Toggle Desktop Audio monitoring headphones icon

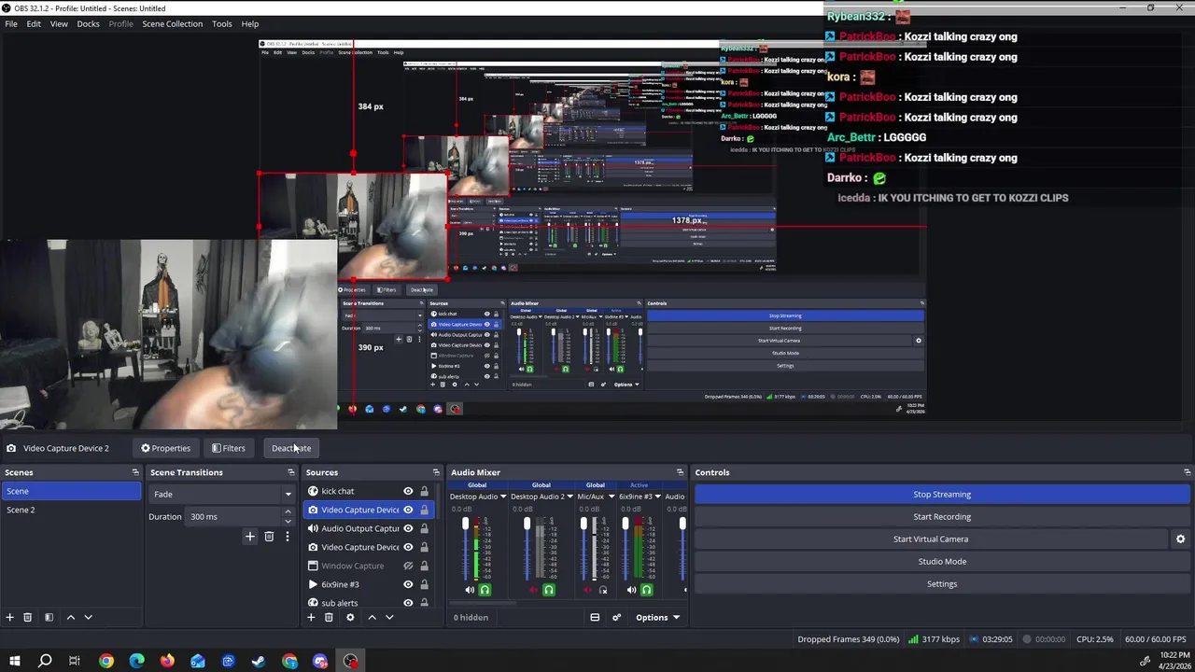485,590
